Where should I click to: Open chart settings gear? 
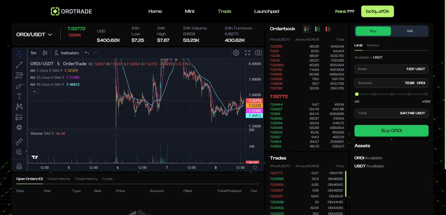236,53
